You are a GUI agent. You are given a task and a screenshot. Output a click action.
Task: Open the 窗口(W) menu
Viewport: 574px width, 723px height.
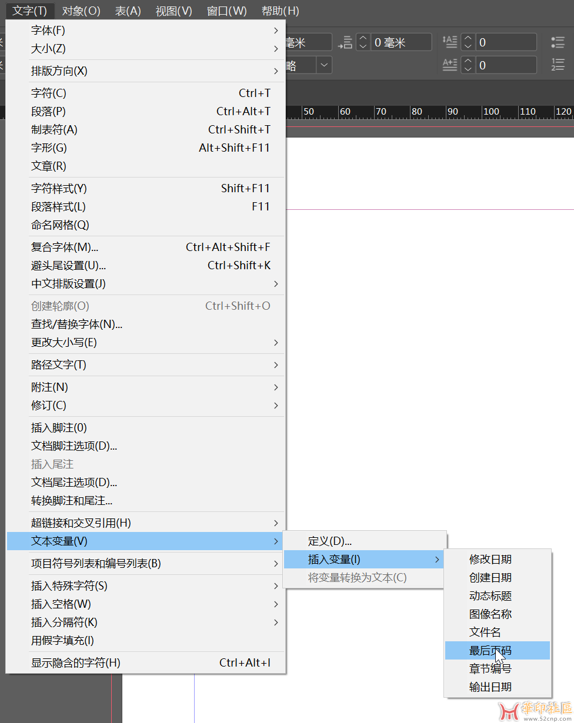pyautogui.click(x=227, y=11)
